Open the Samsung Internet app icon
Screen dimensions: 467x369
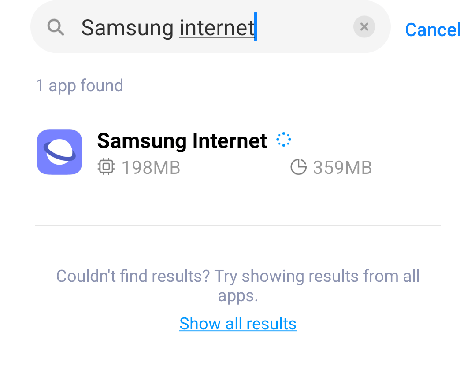click(x=59, y=152)
